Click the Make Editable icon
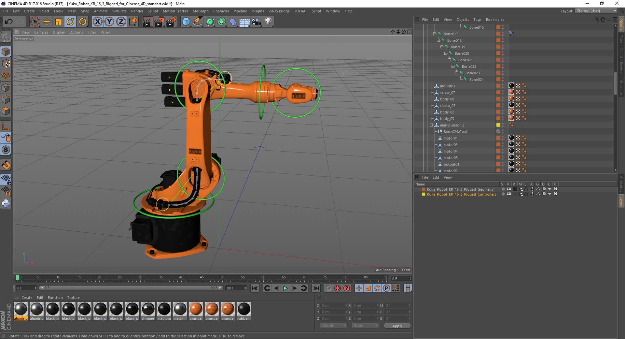 click(6, 37)
